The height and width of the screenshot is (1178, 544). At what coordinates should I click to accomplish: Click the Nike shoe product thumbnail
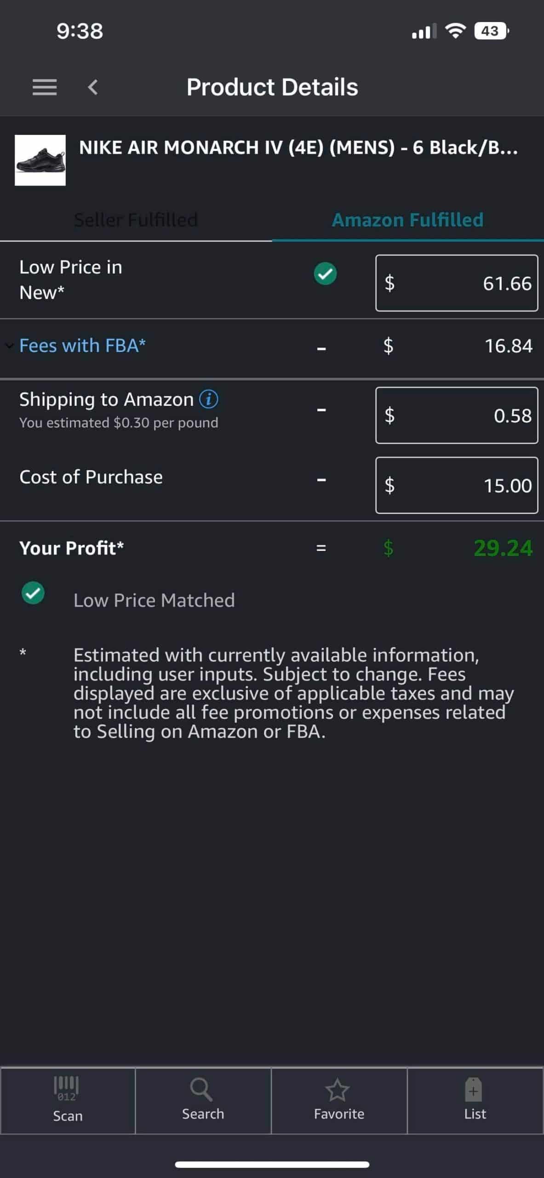(x=40, y=160)
